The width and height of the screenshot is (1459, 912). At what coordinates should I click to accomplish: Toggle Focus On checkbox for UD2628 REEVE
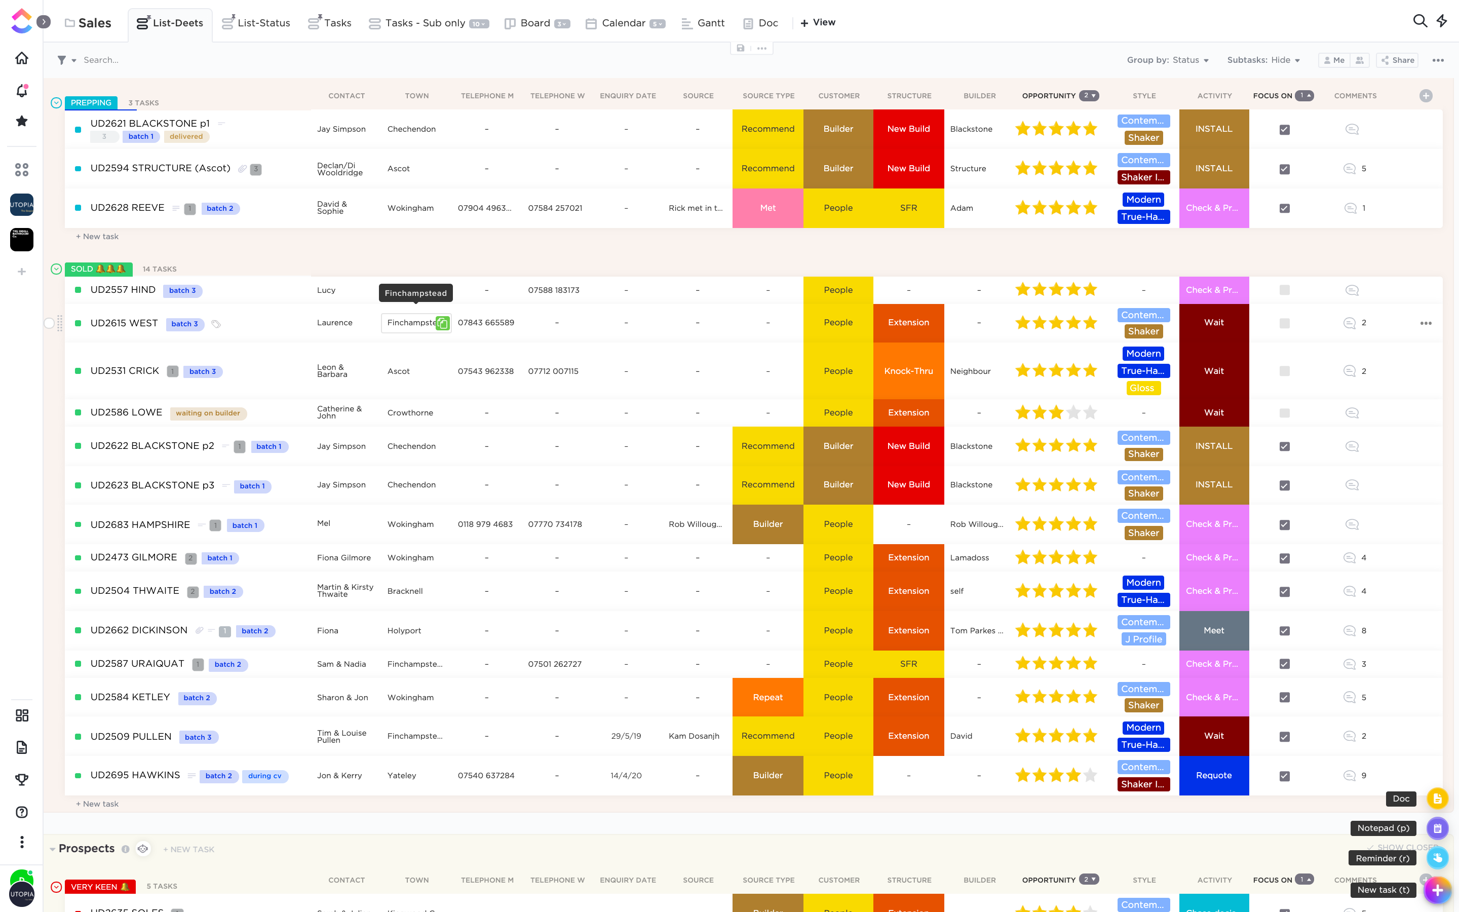pyautogui.click(x=1284, y=208)
